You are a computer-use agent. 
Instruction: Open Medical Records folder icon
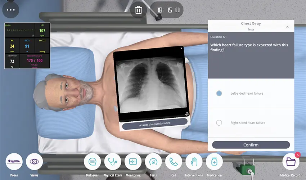click(x=291, y=162)
